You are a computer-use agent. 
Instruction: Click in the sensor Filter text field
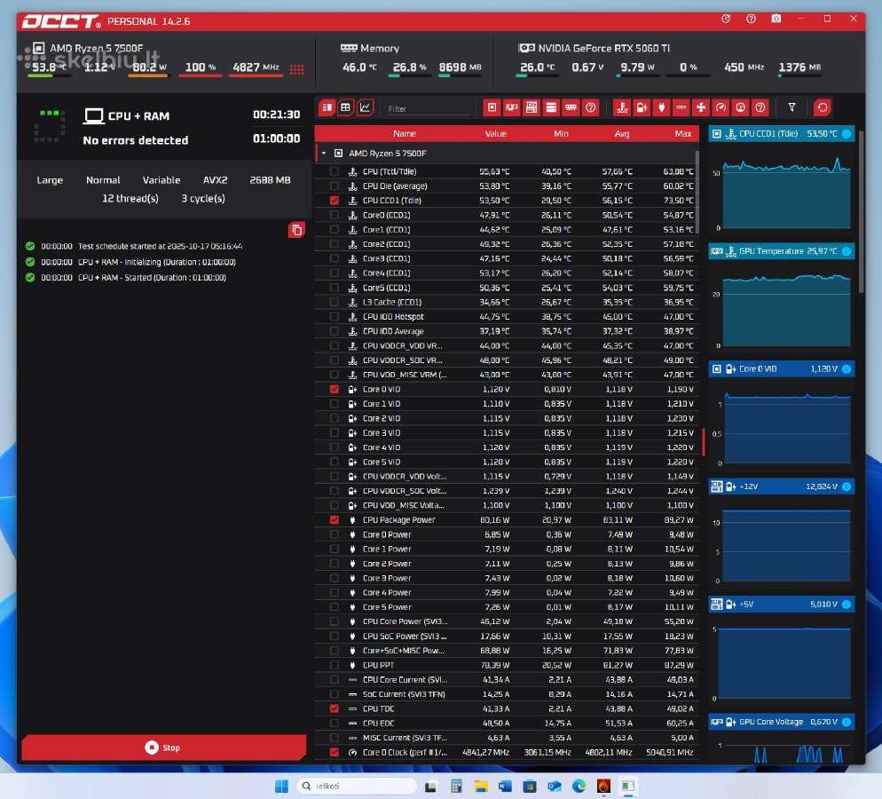(x=428, y=108)
